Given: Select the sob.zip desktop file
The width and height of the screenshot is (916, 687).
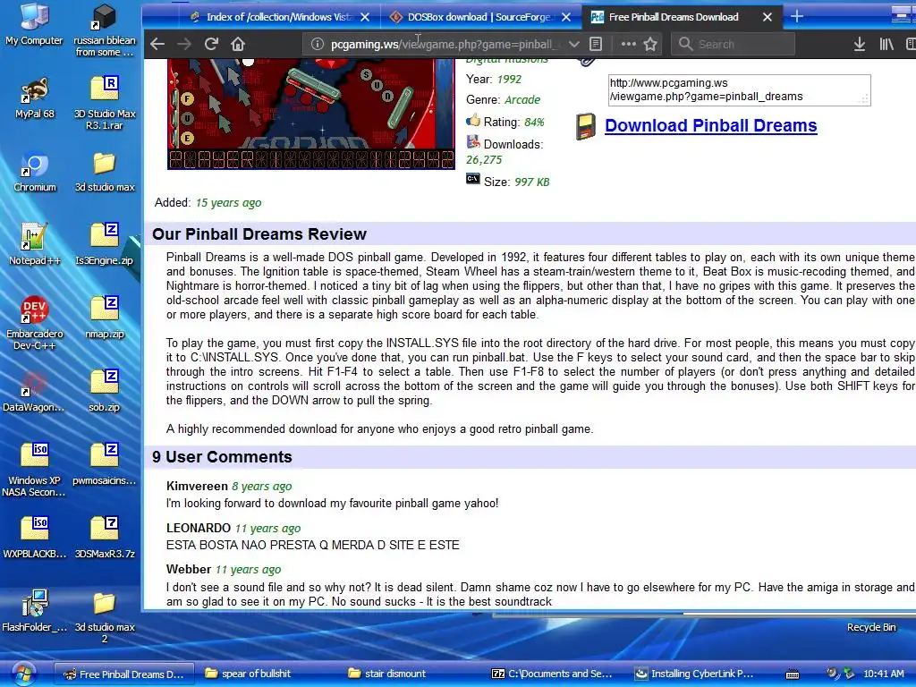Looking at the screenshot, I should (105, 391).
